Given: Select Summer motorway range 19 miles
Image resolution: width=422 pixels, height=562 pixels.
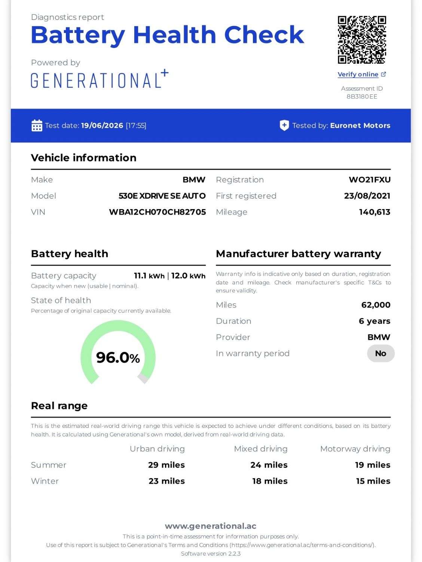Looking at the screenshot, I should tap(373, 465).
